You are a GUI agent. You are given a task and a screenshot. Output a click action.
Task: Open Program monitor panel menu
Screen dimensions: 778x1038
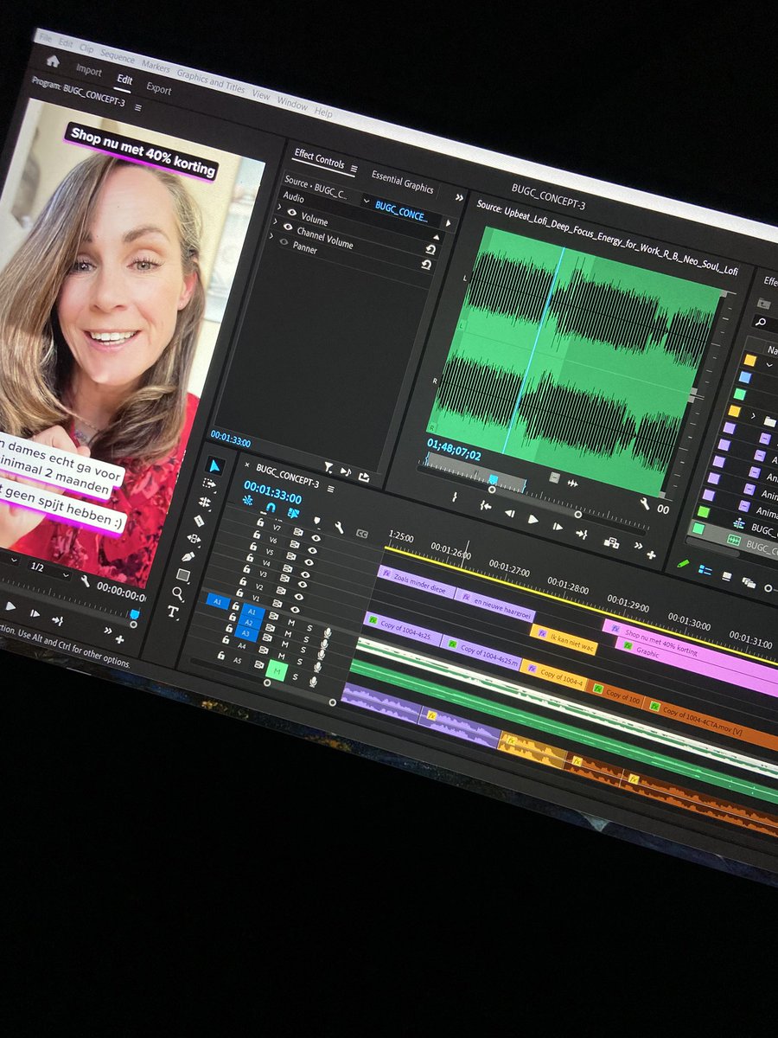click(x=138, y=107)
